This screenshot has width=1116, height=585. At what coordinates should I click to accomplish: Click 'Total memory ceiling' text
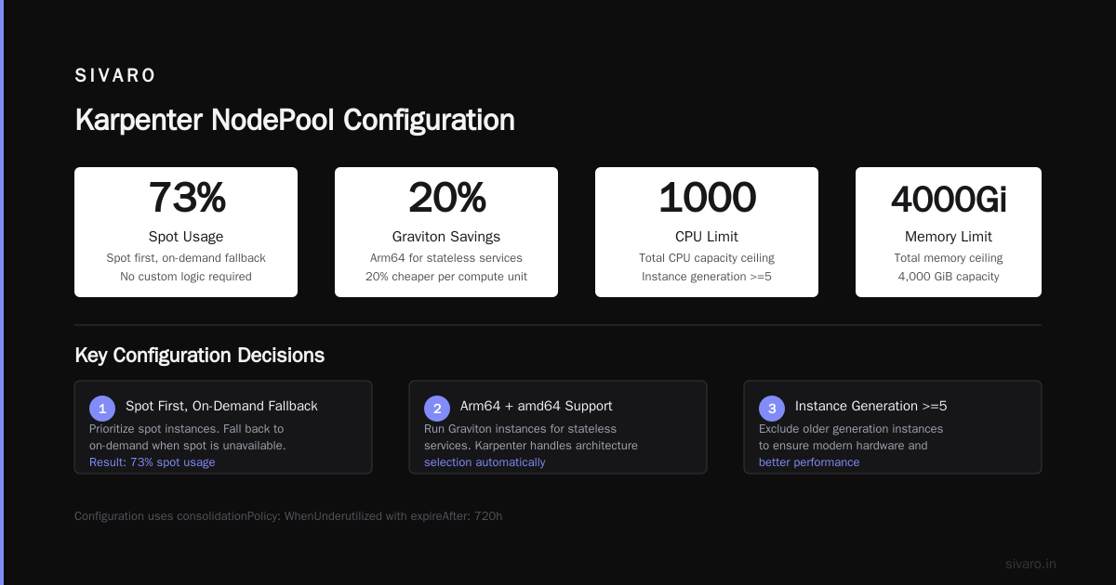(x=949, y=258)
